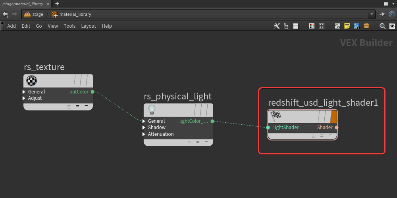Image resolution: width=397 pixels, height=198 pixels.
Task: Create a network box from toolbar
Action: (x=337, y=26)
